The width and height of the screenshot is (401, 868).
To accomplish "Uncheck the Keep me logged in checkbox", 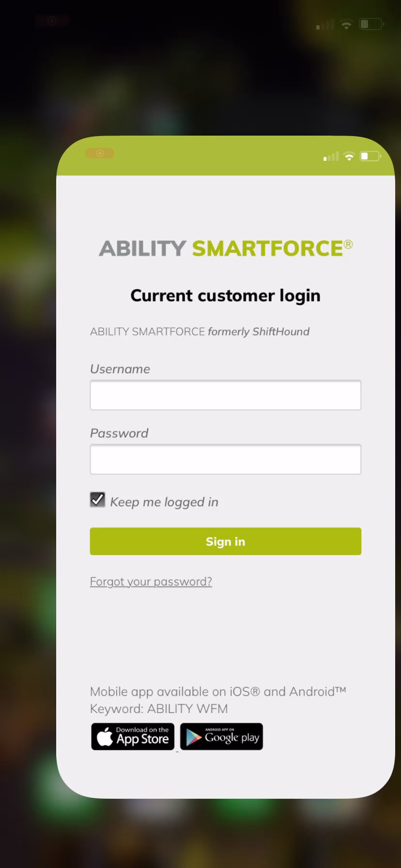I will [x=97, y=499].
